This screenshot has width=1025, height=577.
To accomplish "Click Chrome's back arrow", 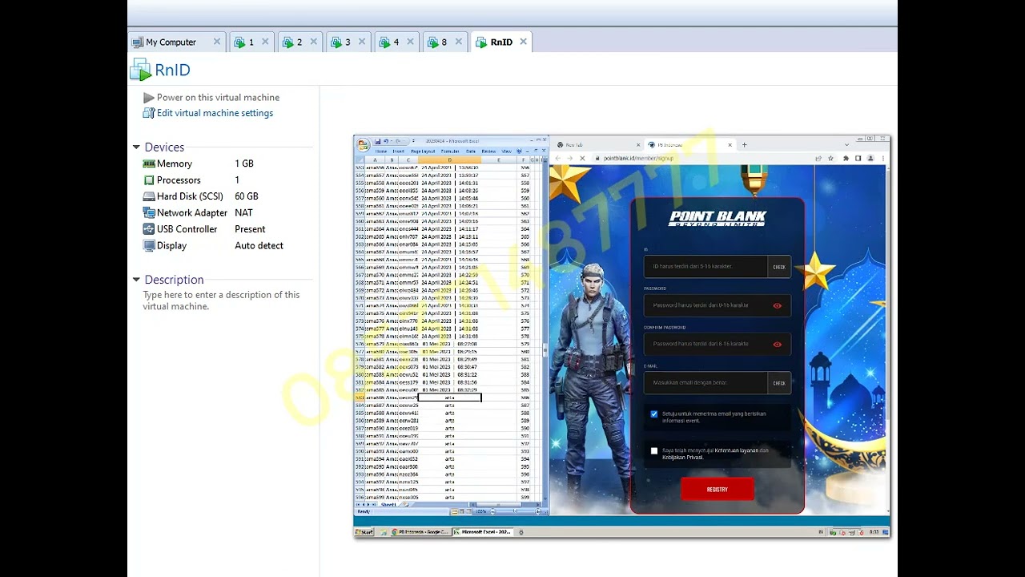I will [558, 159].
